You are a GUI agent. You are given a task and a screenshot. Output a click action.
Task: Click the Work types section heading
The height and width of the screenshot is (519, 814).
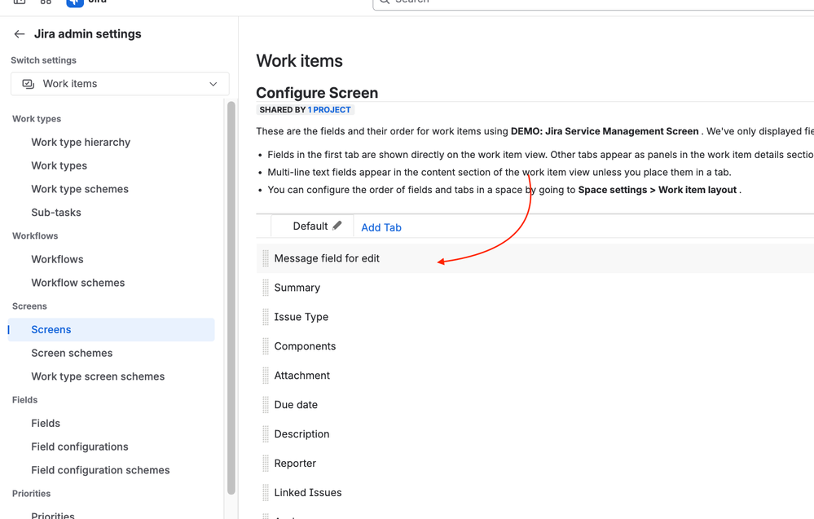tap(37, 119)
